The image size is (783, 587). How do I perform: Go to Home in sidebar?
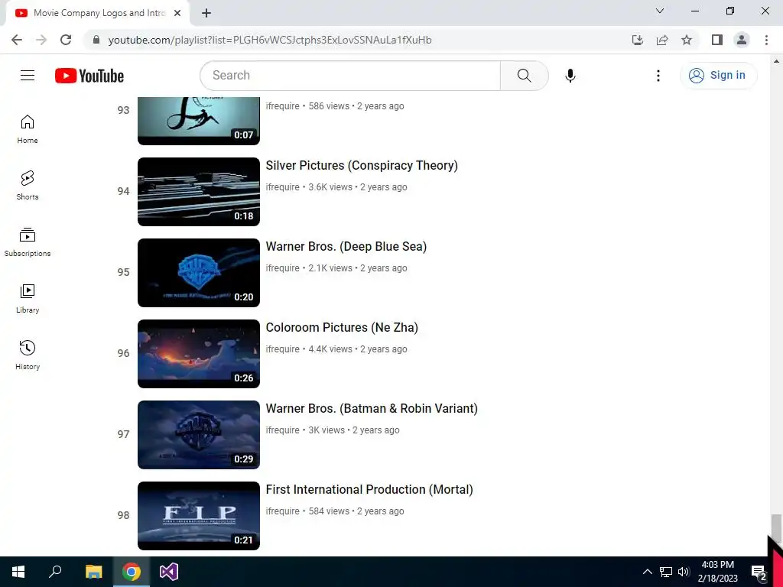pyautogui.click(x=28, y=129)
